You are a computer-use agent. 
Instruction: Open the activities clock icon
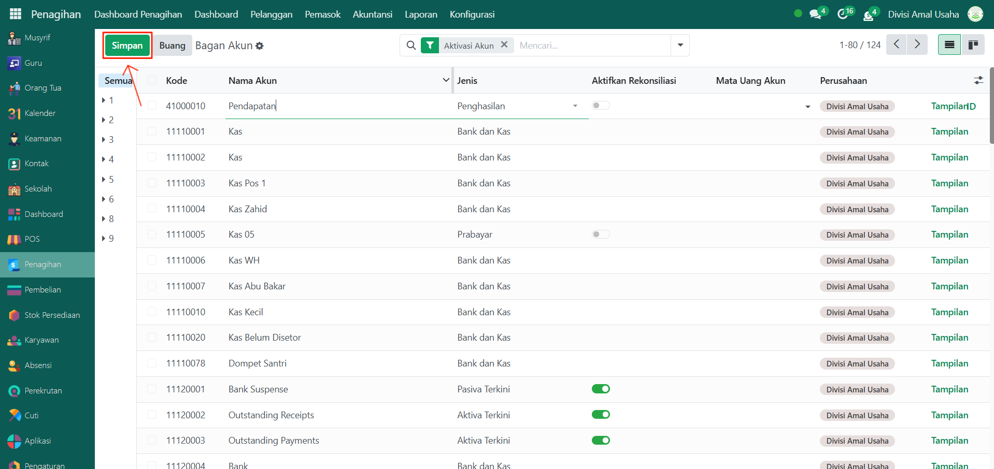point(843,14)
